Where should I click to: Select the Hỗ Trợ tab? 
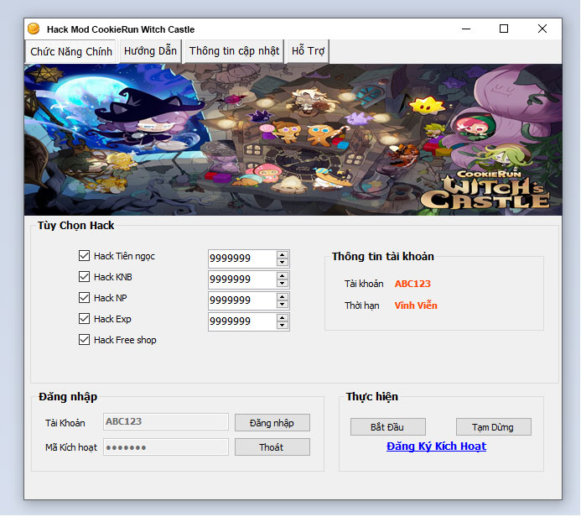308,51
